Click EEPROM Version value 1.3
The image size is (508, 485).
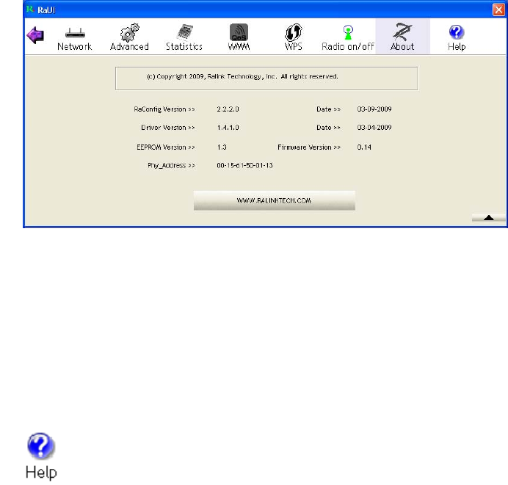pyautogui.click(x=222, y=147)
